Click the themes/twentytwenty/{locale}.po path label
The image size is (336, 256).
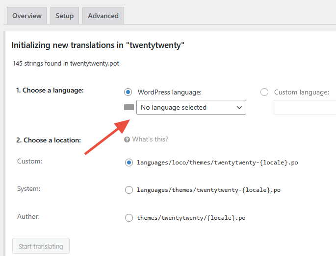[x=191, y=218]
